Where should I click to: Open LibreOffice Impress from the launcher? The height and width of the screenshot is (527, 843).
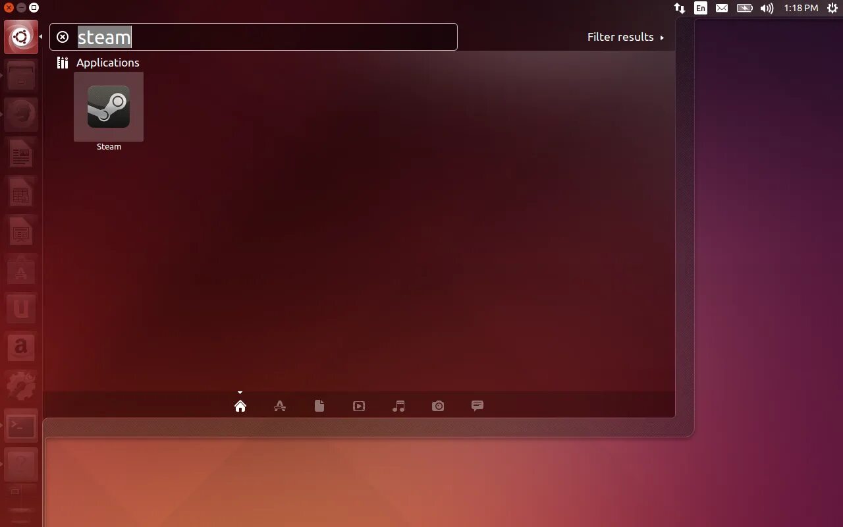tap(21, 233)
